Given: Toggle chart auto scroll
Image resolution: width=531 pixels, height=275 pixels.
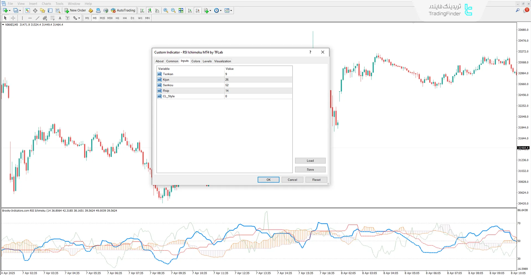Looking at the screenshot, I should click(x=190, y=10).
